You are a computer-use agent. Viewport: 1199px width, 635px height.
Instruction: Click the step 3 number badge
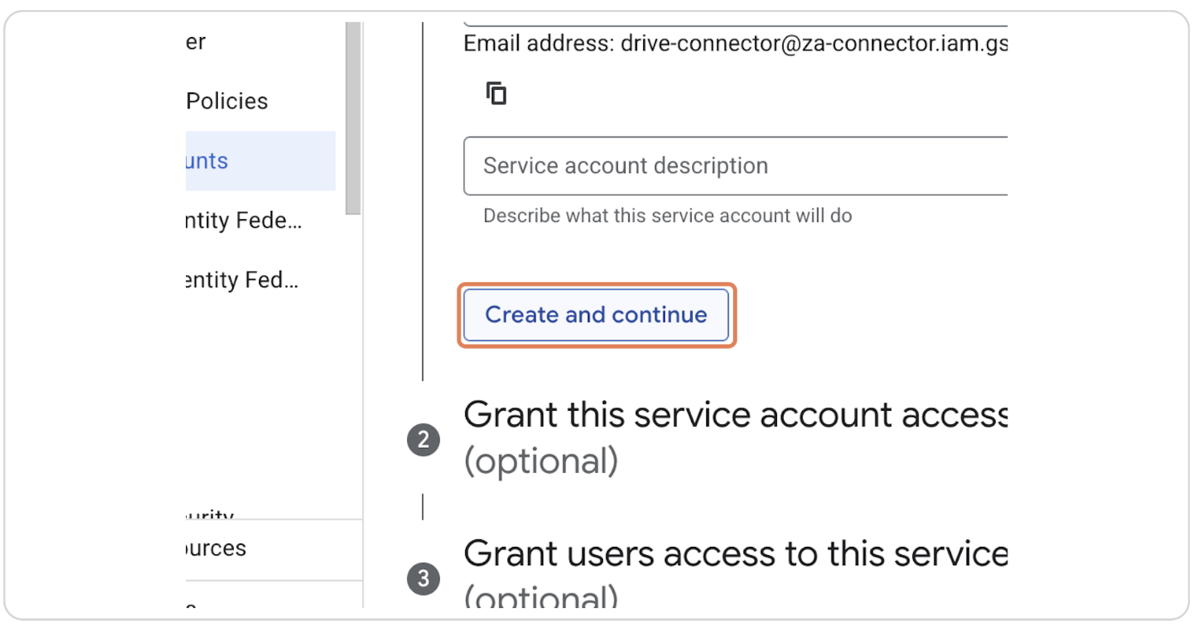(423, 580)
